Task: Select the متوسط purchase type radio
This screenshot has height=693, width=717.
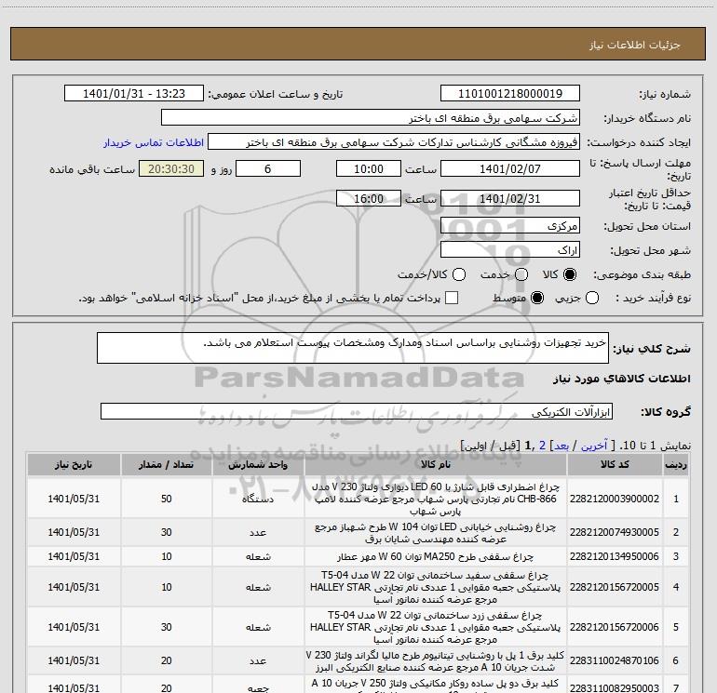Action: (x=537, y=298)
